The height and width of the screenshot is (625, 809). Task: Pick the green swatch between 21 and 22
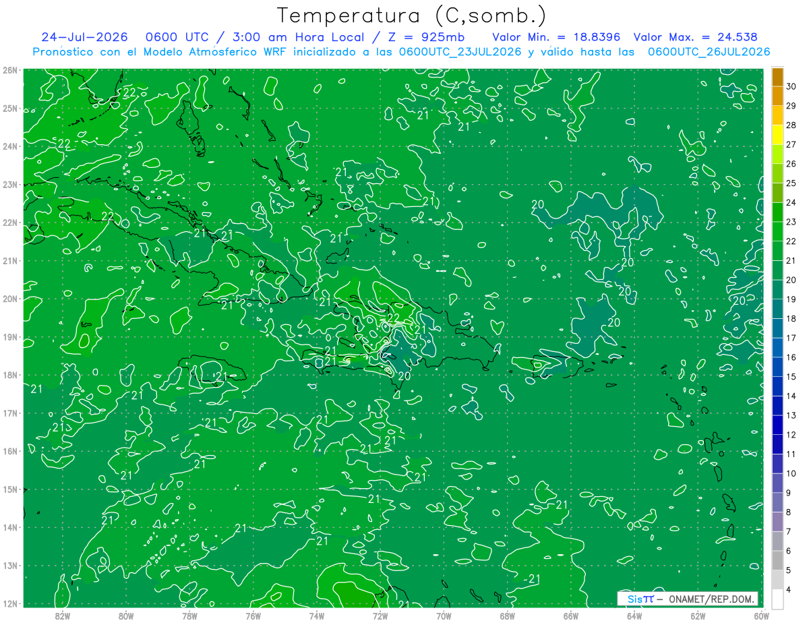click(x=777, y=251)
